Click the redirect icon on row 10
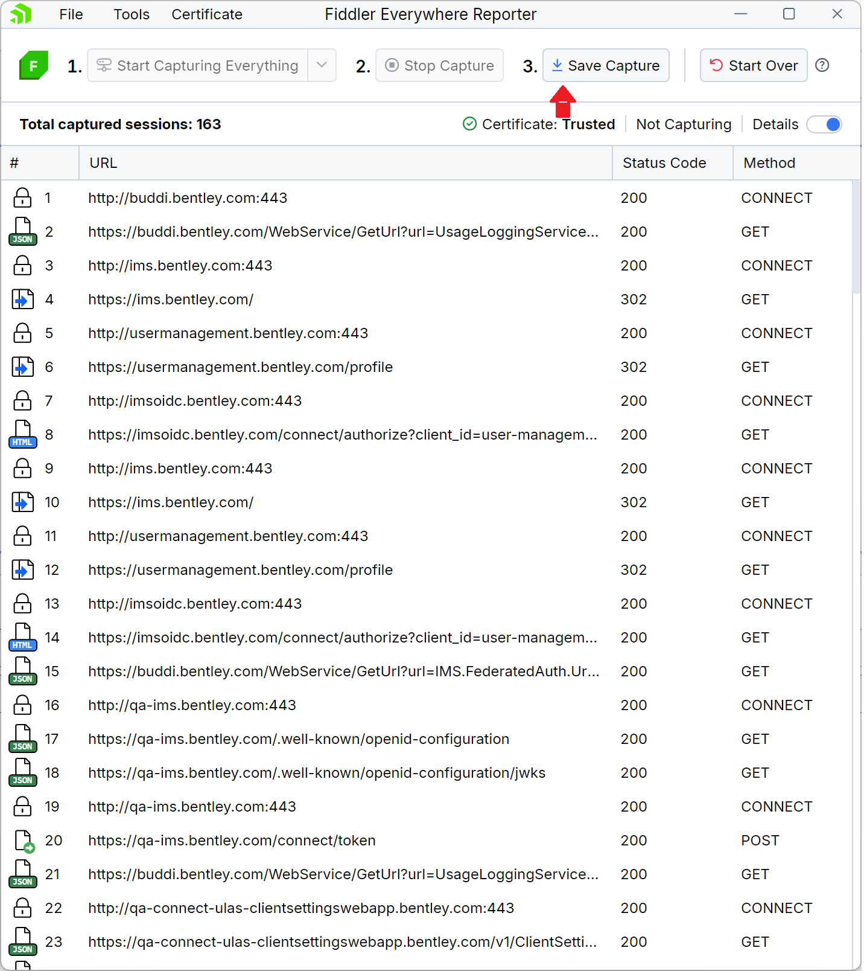This screenshot has height=971, width=864. pyautogui.click(x=23, y=502)
